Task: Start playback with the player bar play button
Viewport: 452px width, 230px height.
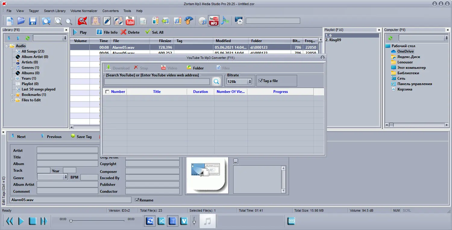Action: pyautogui.click(x=21, y=221)
